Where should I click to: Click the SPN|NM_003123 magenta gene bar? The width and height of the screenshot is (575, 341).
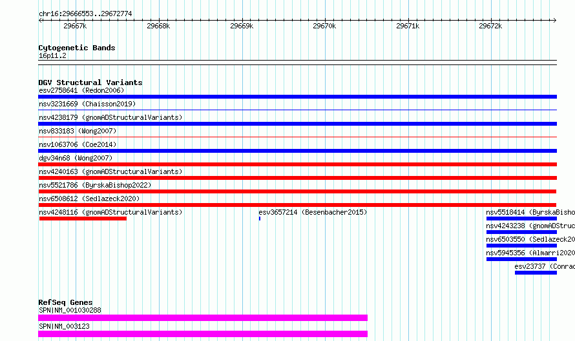coord(203,334)
